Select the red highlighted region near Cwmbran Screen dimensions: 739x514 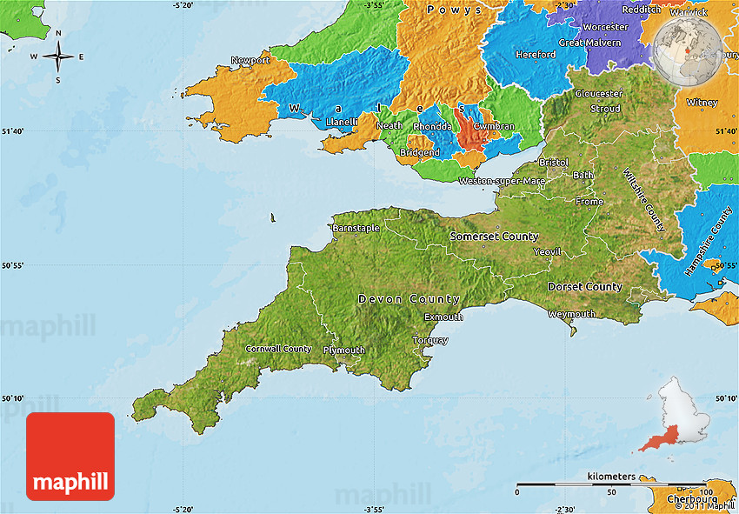pyautogui.click(x=471, y=132)
